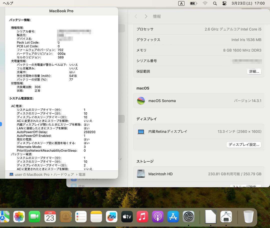The height and width of the screenshot is (228, 270).
Task: Open Spotlight search magnifier icon
Action: [x=215, y=4]
